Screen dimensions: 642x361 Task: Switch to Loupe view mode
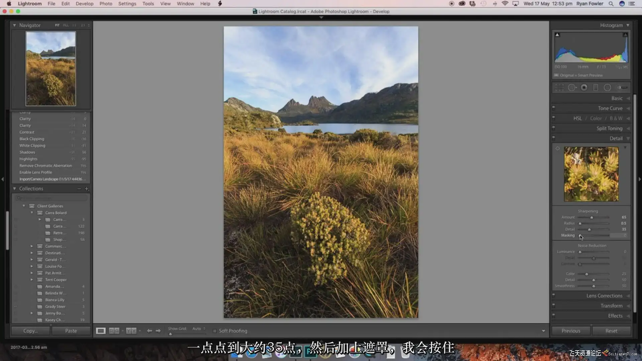coord(101,331)
